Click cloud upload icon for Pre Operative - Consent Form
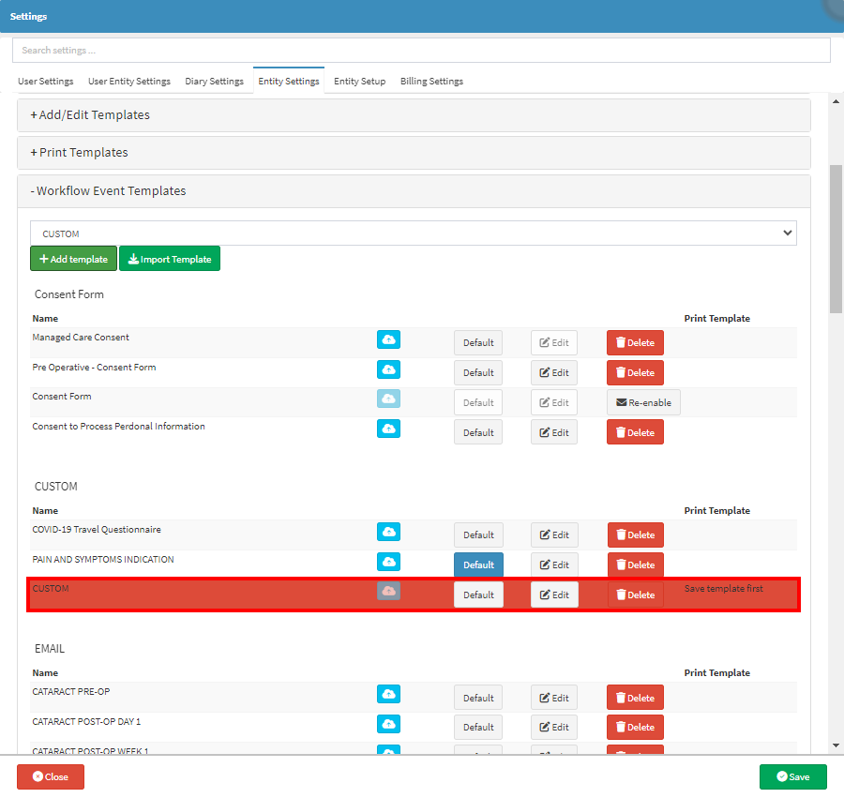Screen dimensions: 844x798 point(388,369)
